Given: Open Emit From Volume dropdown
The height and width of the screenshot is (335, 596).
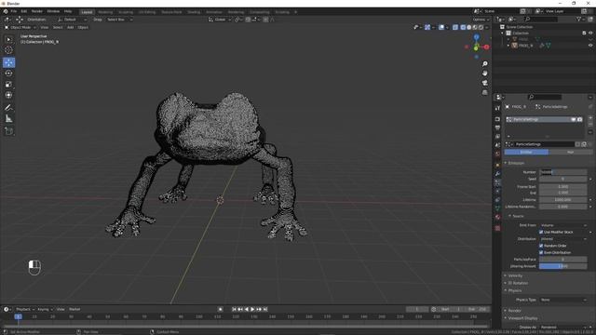Looking at the screenshot, I should [563, 225].
